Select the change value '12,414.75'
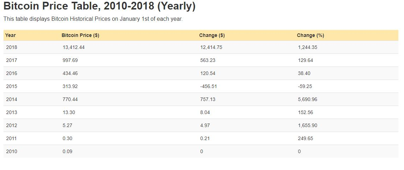404x170 pixels. [x=211, y=47]
